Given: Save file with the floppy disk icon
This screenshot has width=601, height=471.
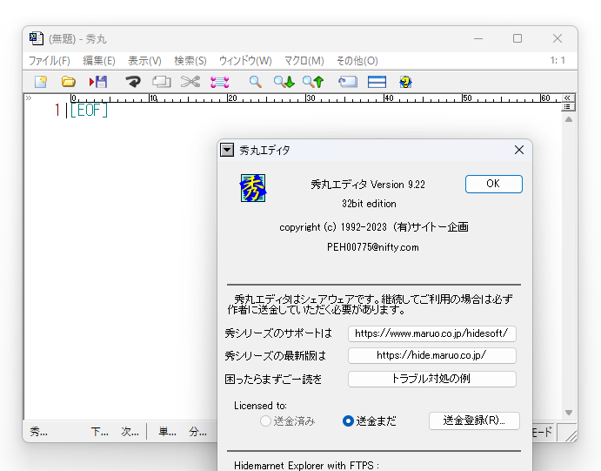Looking at the screenshot, I should [98, 82].
